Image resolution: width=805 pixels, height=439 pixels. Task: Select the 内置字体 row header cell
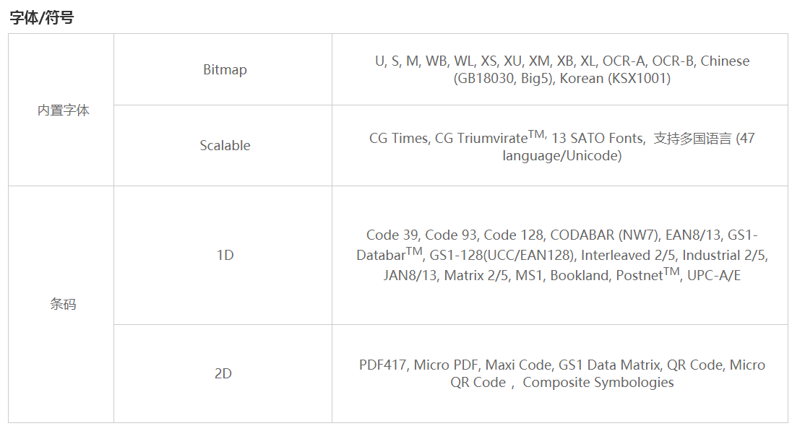[61, 110]
